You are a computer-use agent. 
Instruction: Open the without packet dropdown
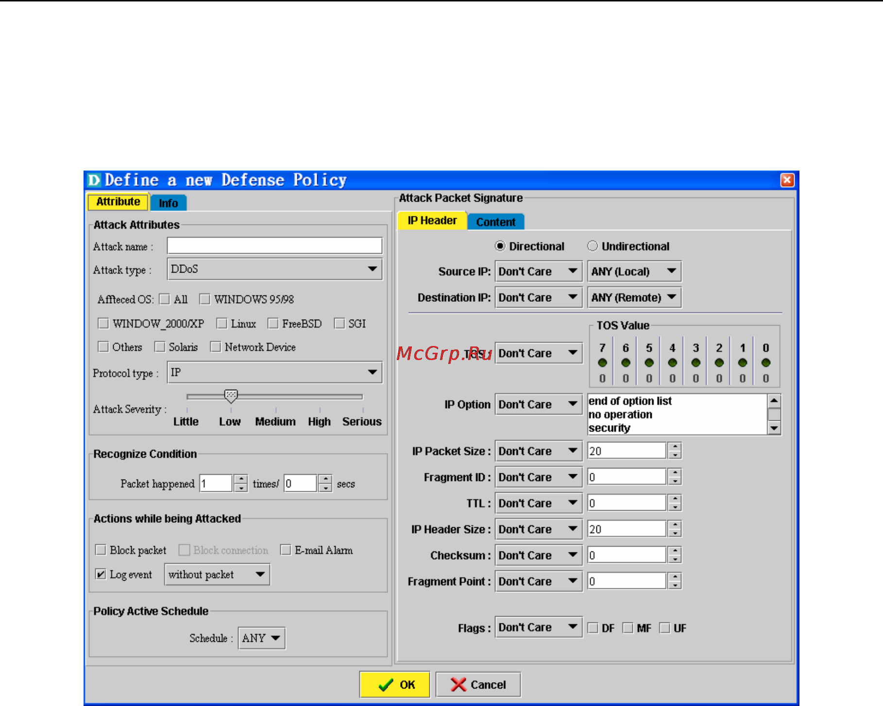217,574
